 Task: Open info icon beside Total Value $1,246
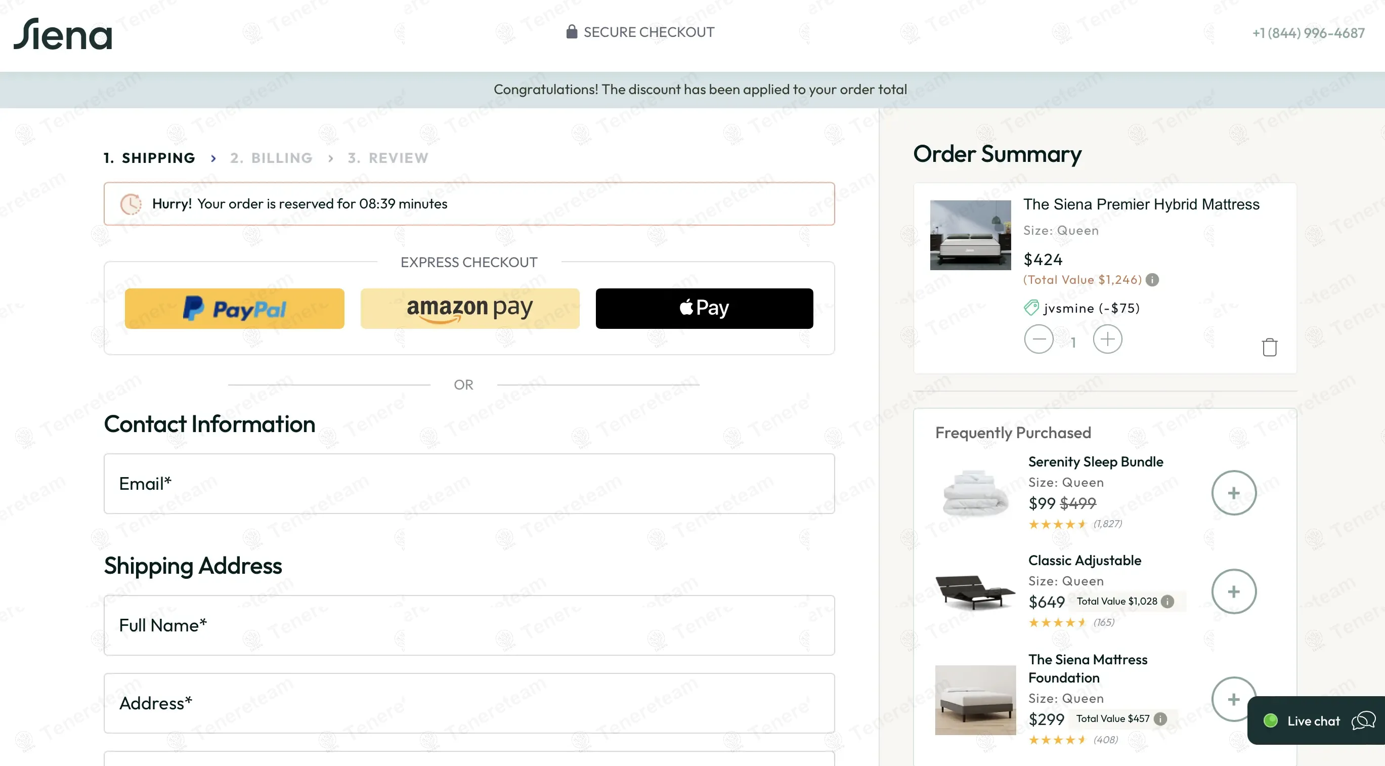point(1152,280)
